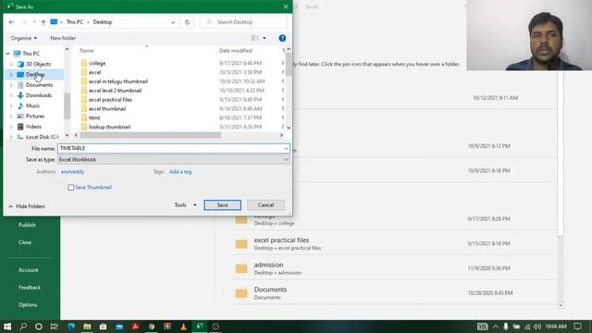Viewport: 592px width, 333px height.
Task: Open volume control in system tray
Action: [x=537, y=327]
